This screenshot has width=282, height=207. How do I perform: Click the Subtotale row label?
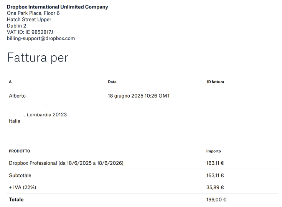pos(20,176)
